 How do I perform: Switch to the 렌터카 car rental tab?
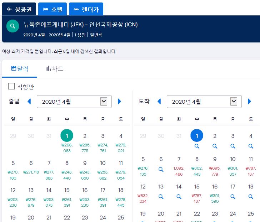[x=86, y=9]
